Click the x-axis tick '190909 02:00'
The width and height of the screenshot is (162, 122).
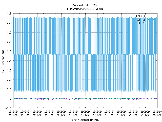[x=25, y=113]
